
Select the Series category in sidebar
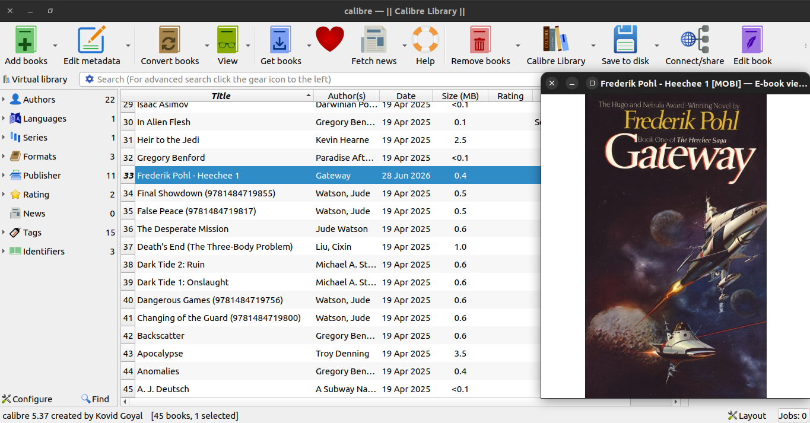point(35,138)
